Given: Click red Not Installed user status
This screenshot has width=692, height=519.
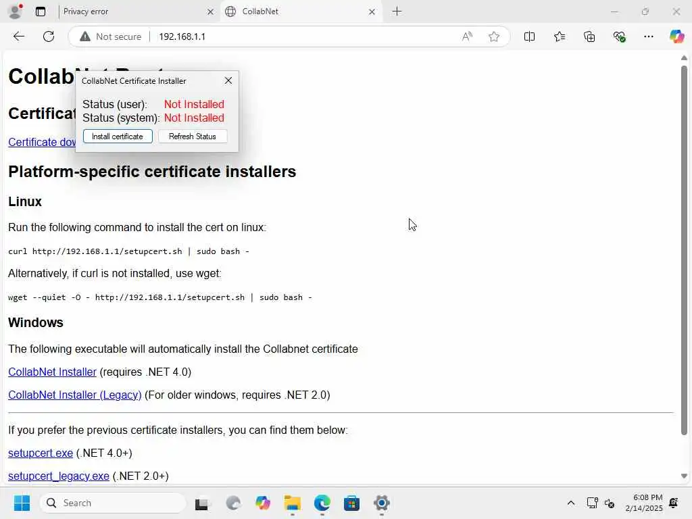Looking at the screenshot, I should pyautogui.click(x=194, y=105).
